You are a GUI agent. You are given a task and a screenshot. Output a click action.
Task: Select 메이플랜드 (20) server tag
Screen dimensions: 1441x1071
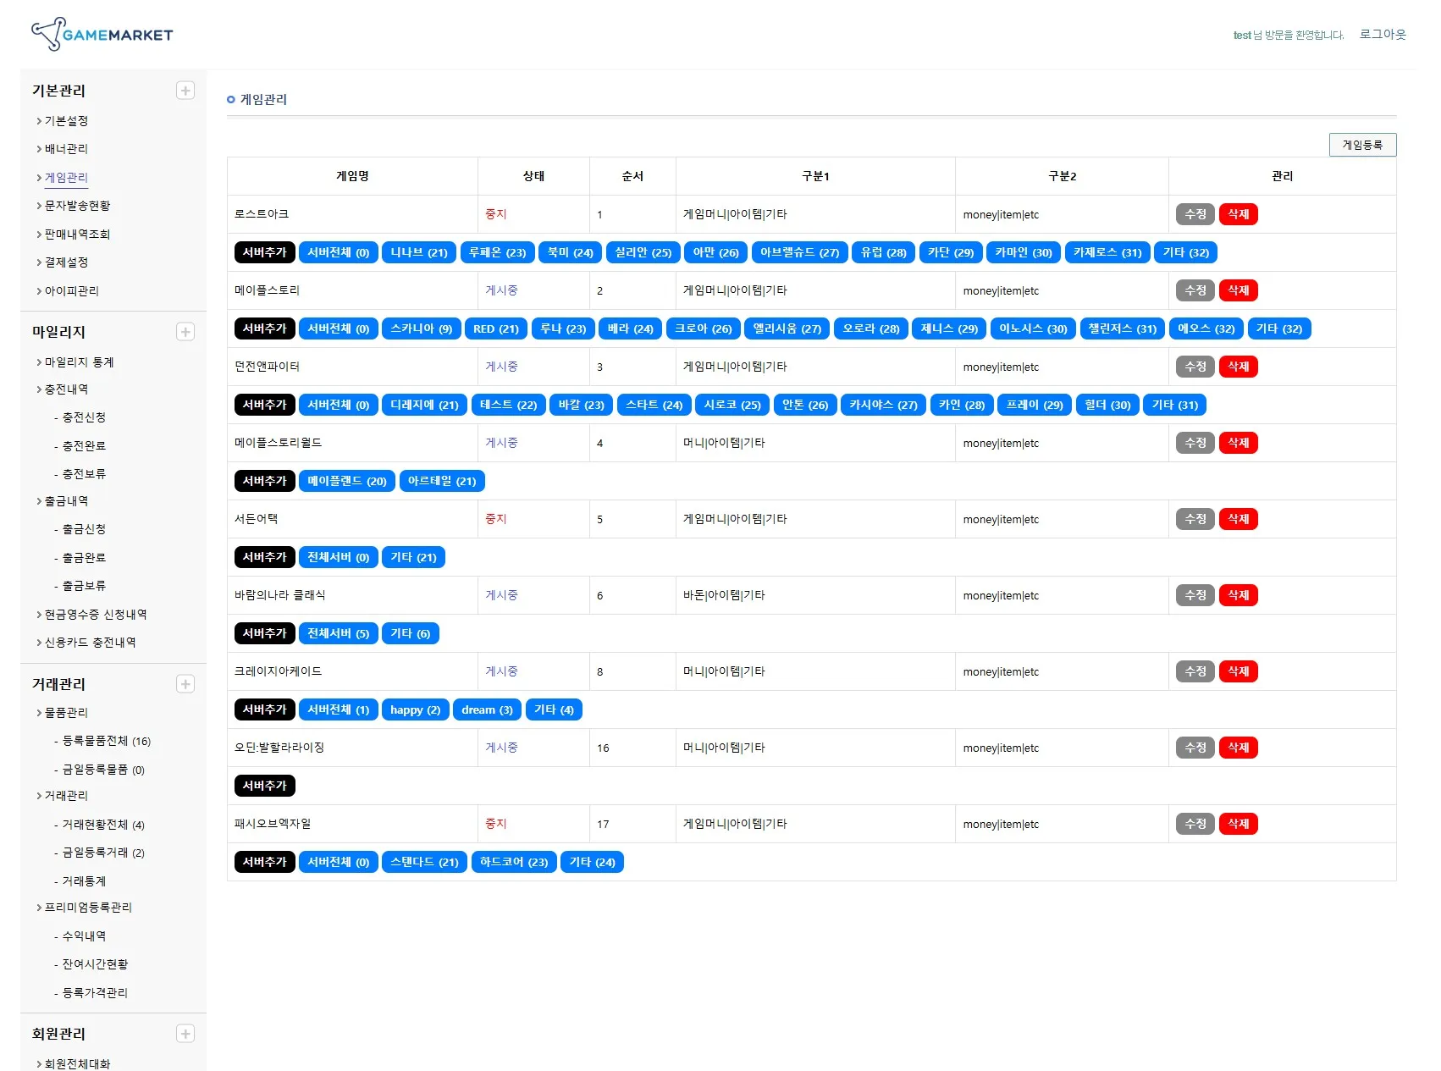pyautogui.click(x=347, y=481)
